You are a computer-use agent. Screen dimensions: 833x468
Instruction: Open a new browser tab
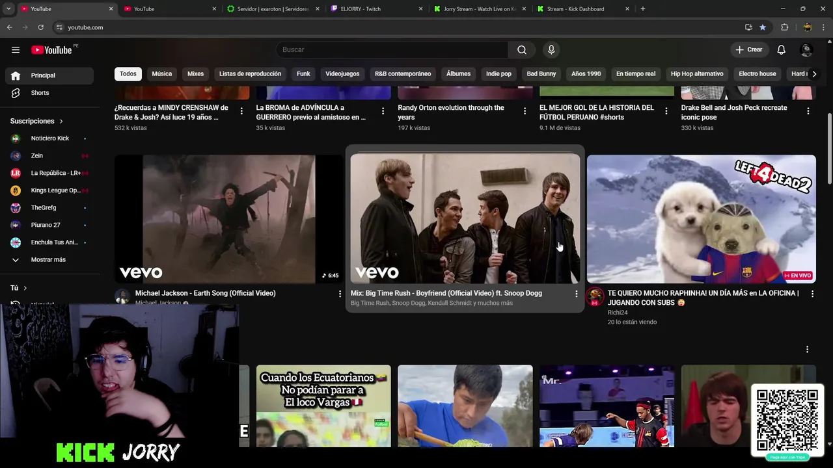[642, 9]
